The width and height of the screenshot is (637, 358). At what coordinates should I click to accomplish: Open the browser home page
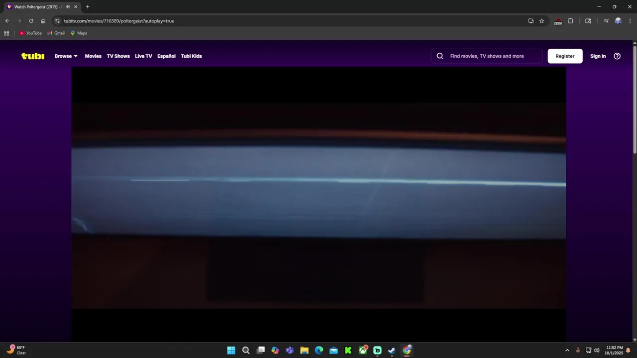pyautogui.click(x=43, y=21)
